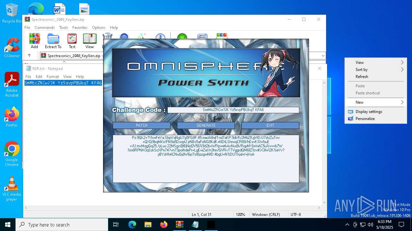Expand New submenu in context menu
Viewport: 412px width, 231px height.
tap(376, 102)
